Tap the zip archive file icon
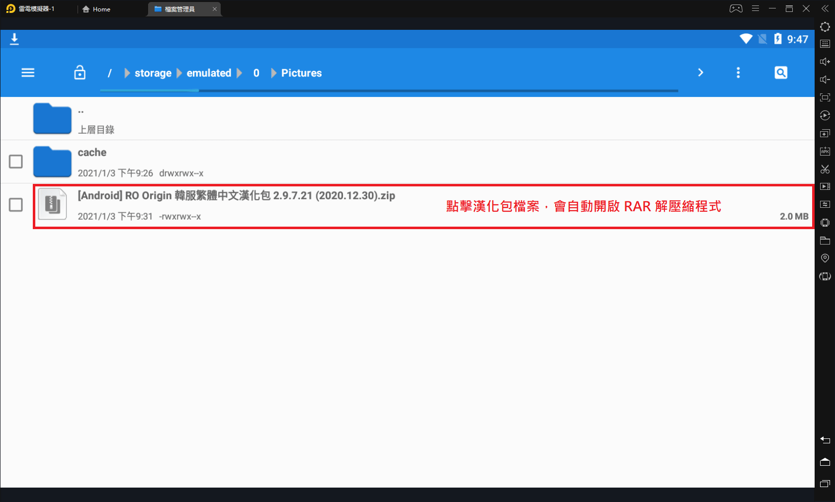Screen dimensions: 835x502 (52, 204)
